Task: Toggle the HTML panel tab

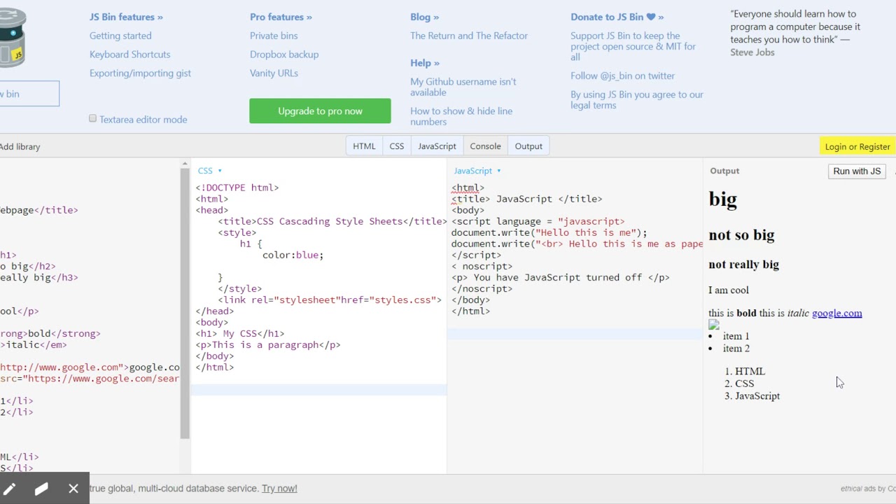Action: pyautogui.click(x=364, y=146)
